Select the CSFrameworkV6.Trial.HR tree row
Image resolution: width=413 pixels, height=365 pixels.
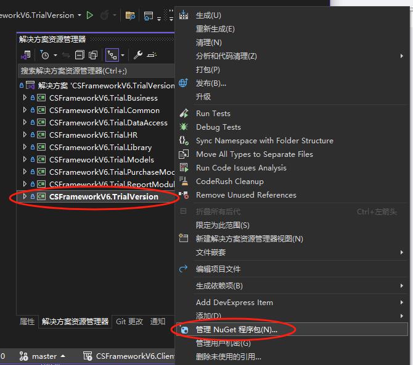pyautogui.click(x=96, y=135)
